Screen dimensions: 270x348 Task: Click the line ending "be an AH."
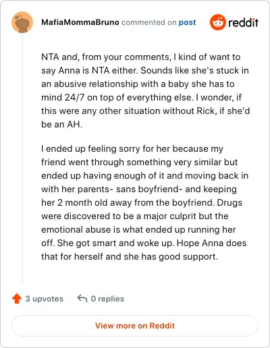click(x=61, y=124)
